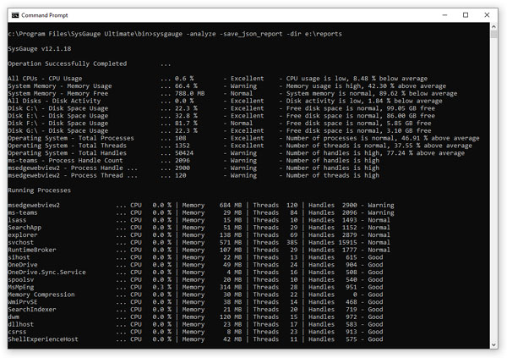Click the scrollbar up arrow
The image size is (507, 358).
493,26
